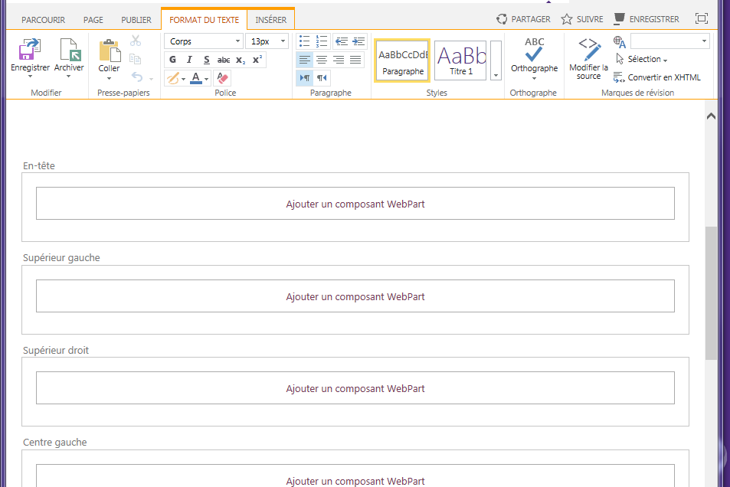Click the Archiver check-in icon
This screenshot has height=487, width=730.
[x=70, y=49]
